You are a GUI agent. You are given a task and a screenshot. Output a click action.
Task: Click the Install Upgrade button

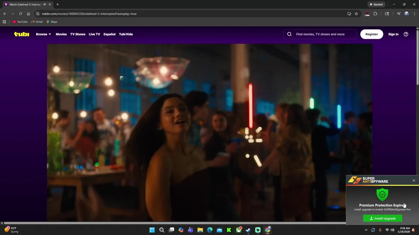click(x=383, y=218)
